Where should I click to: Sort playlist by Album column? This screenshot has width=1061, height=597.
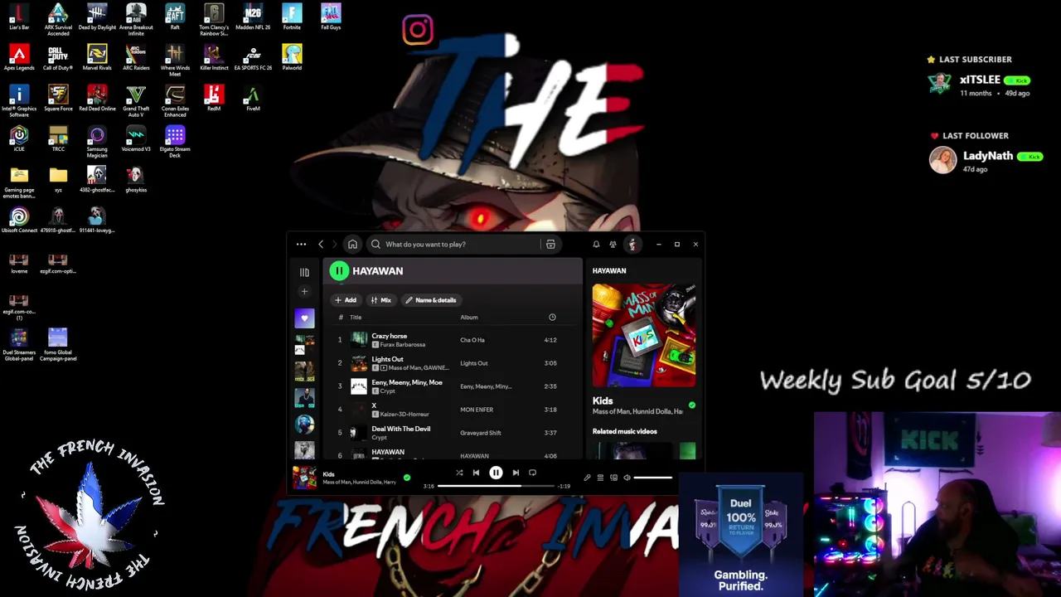(469, 317)
